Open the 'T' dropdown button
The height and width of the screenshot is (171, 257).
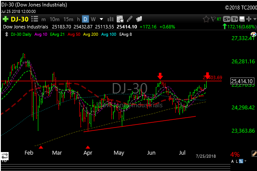[x=234, y=19]
